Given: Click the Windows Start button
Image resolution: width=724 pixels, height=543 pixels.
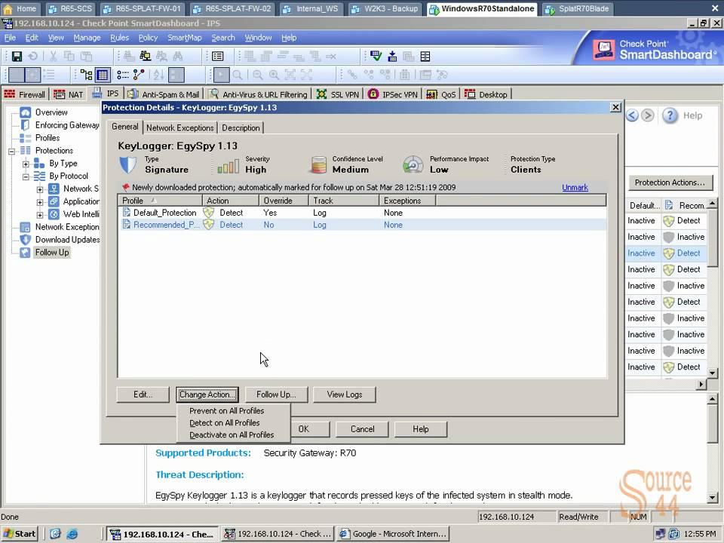Looking at the screenshot, I should [x=20, y=534].
